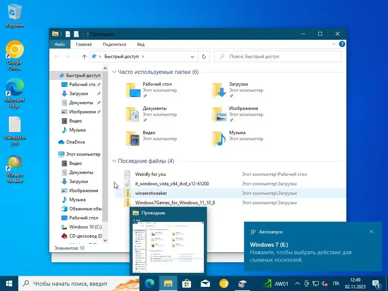The height and width of the screenshot is (291, 388).
Task: Select the 'Weirdly for you' recent file
Action: click(x=230, y=174)
